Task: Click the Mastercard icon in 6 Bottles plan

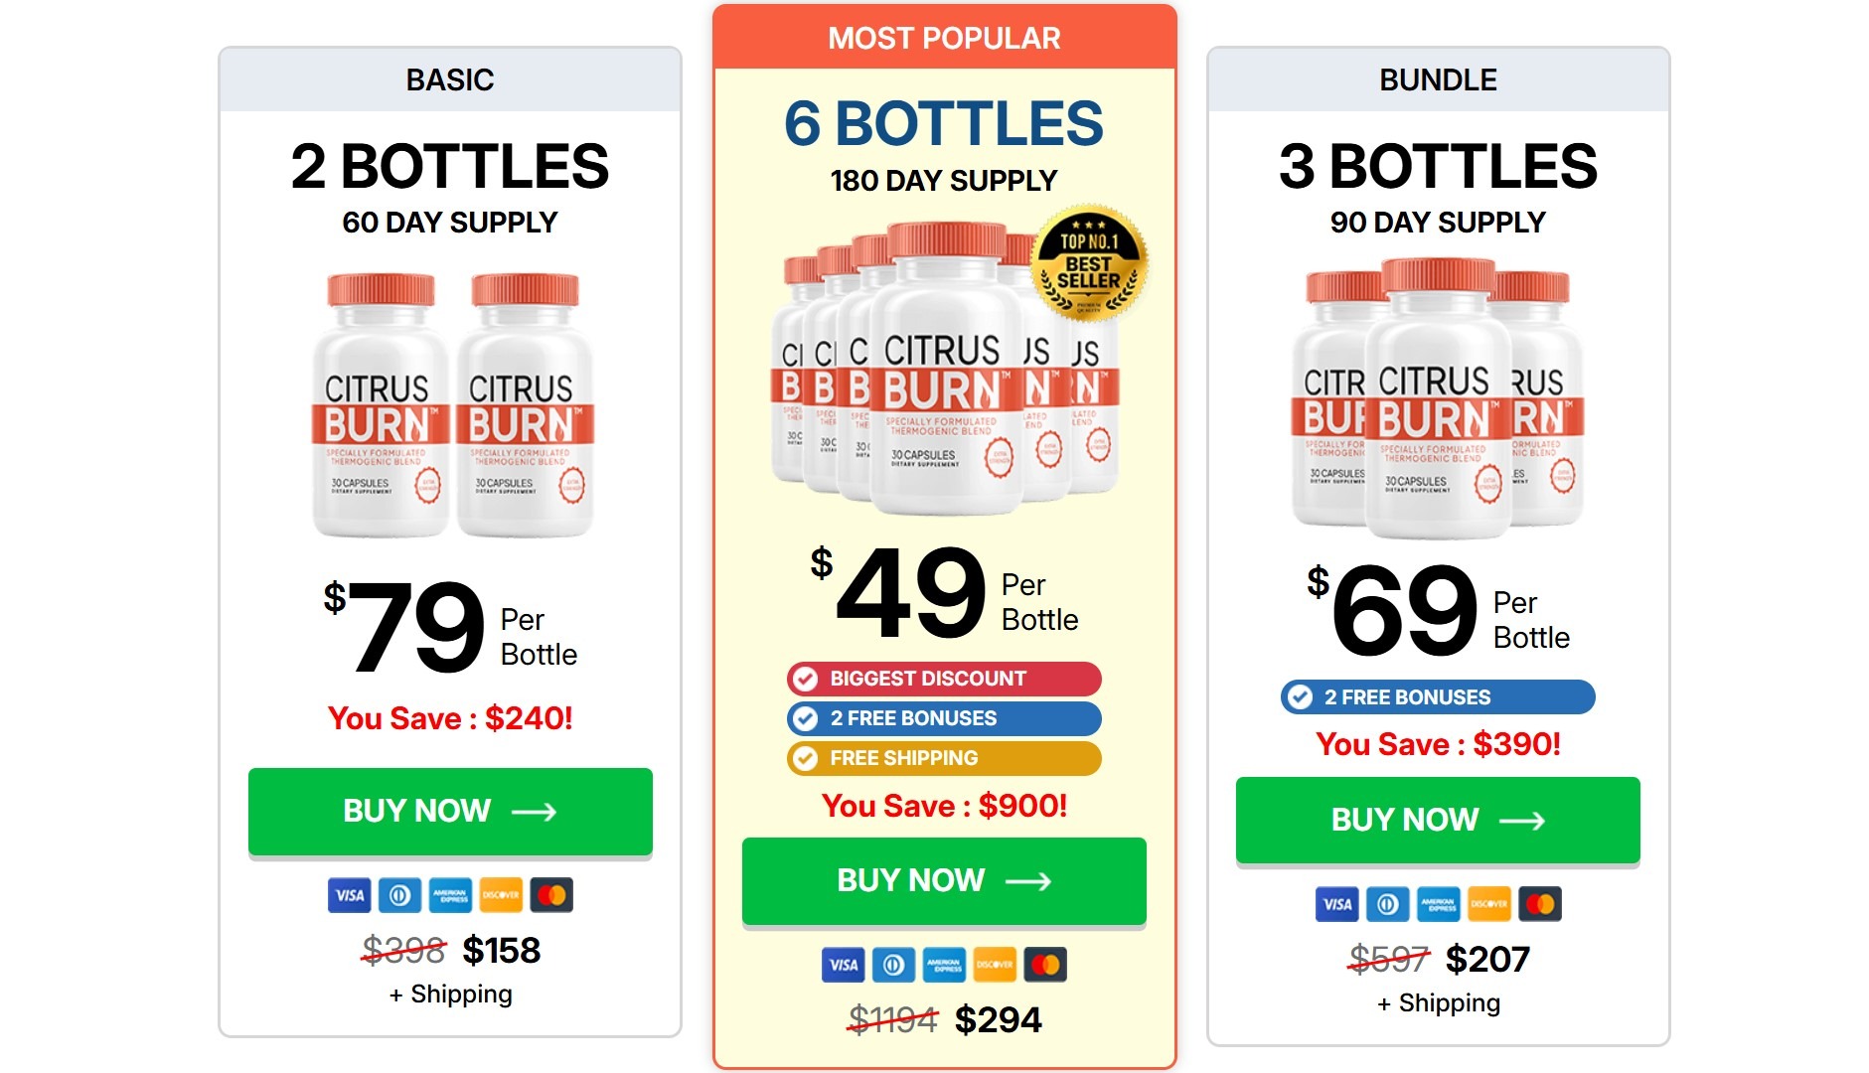Action: (1045, 965)
